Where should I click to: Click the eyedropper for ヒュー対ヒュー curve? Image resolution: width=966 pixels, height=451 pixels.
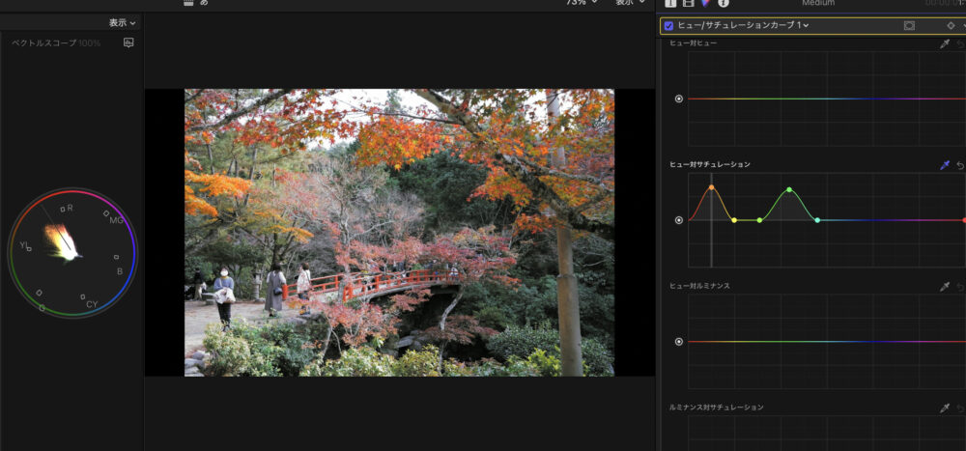(x=945, y=43)
